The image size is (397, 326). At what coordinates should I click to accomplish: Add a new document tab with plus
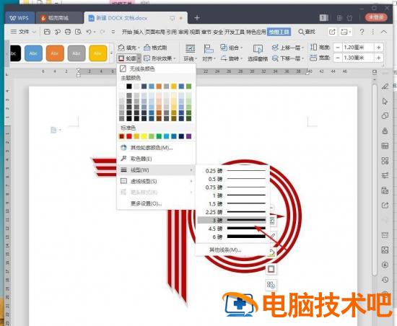[197, 18]
